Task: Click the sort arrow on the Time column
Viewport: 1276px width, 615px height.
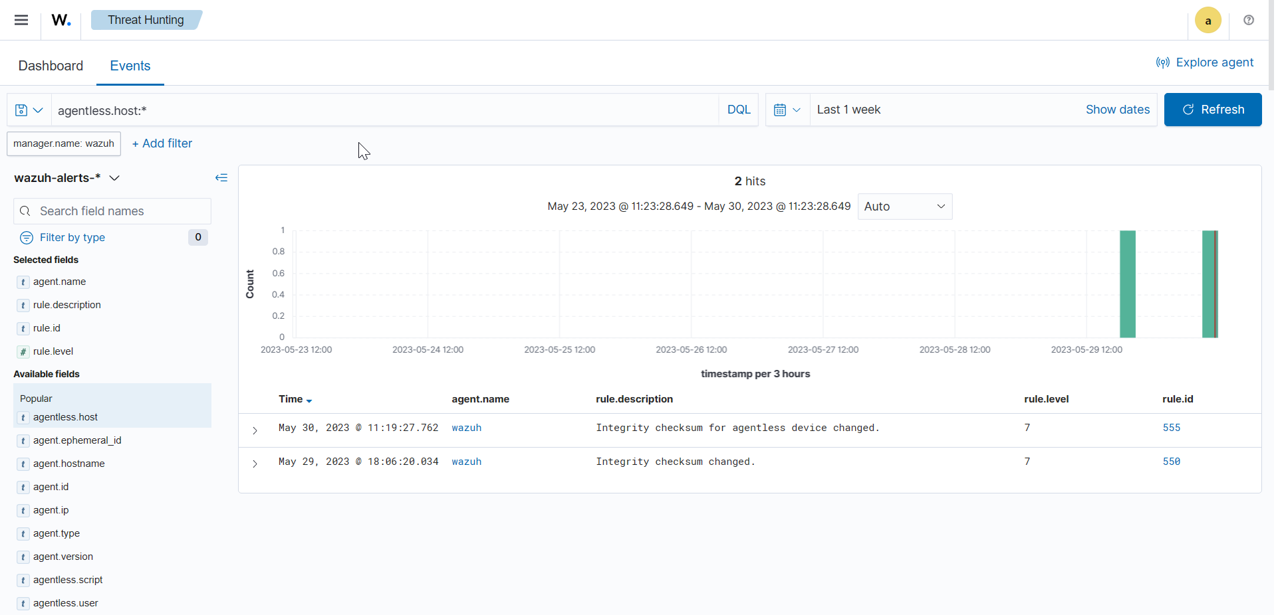Action: click(308, 401)
